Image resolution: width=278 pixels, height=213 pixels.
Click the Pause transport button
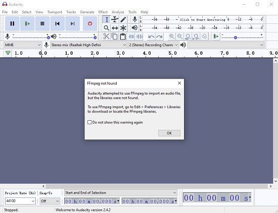pyautogui.click(x=12, y=24)
